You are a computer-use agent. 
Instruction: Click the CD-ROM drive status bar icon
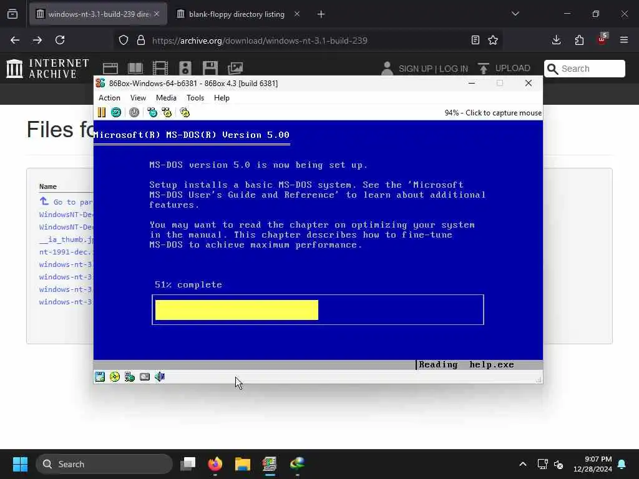click(115, 377)
